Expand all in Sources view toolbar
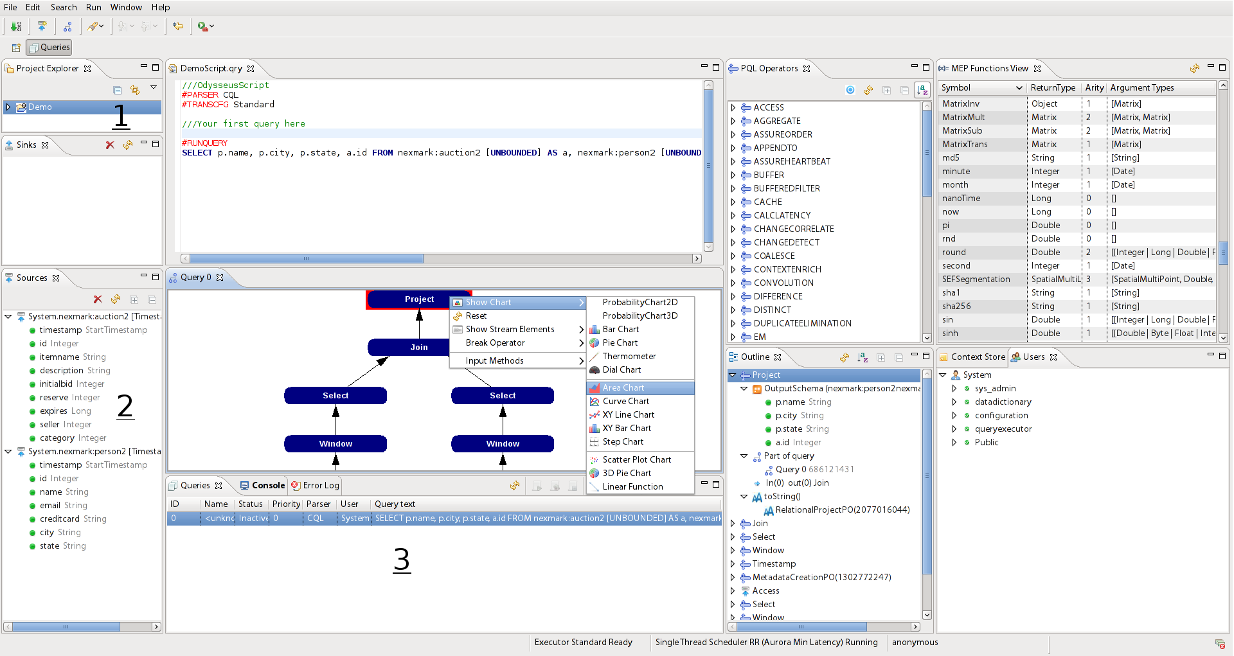Screen dimensions: 1234x656 (x=134, y=299)
